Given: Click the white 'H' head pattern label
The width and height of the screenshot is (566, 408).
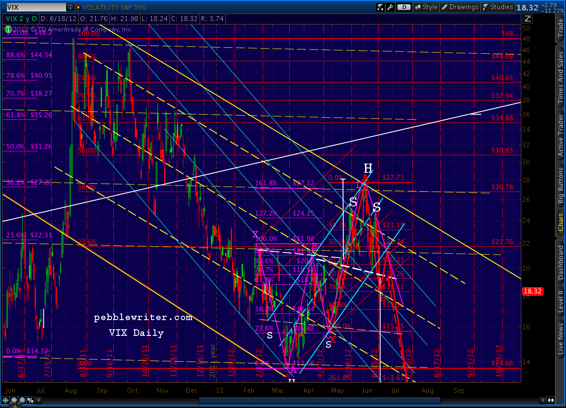Looking at the screenshot, I should 368,168.
